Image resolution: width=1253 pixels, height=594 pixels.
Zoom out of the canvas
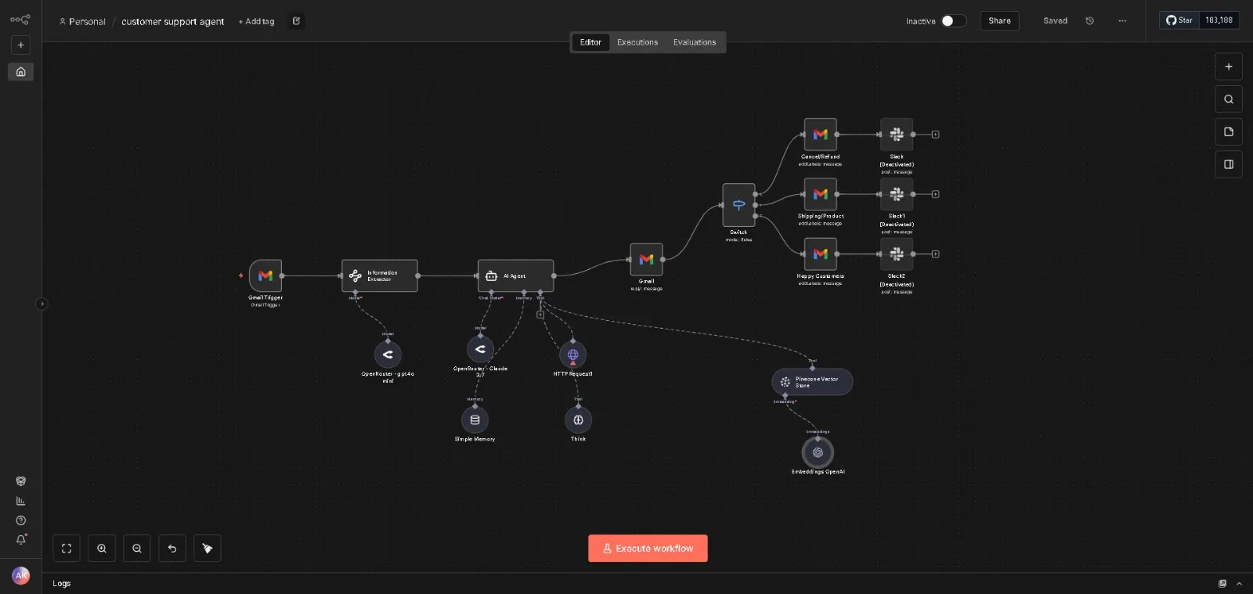coord(137,549)
